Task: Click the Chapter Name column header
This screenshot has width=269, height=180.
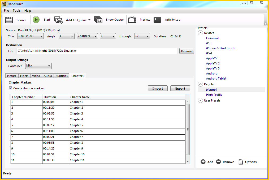Action: click(127, 97)
